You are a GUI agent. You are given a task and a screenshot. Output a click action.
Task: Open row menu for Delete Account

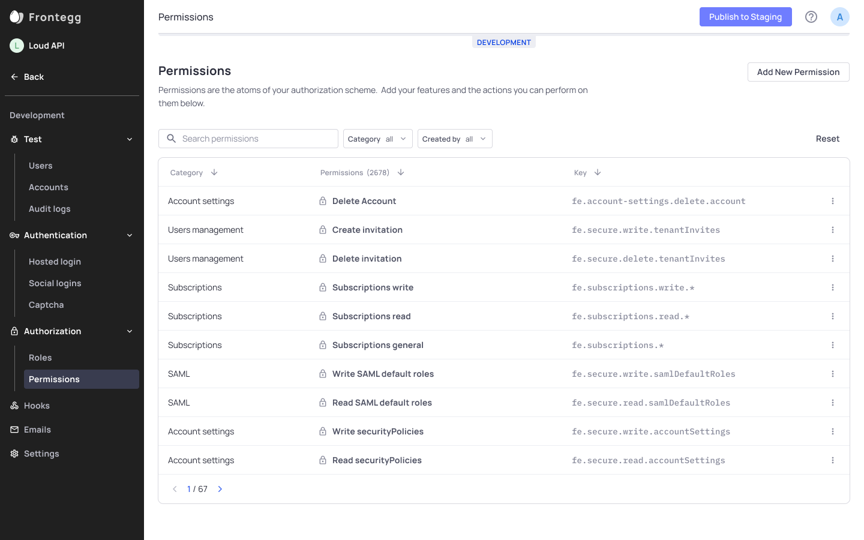833,201
